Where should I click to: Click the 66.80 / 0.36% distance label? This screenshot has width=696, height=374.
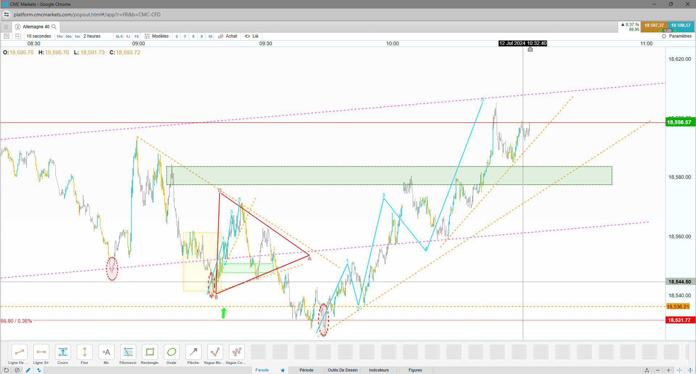[16, 321]
